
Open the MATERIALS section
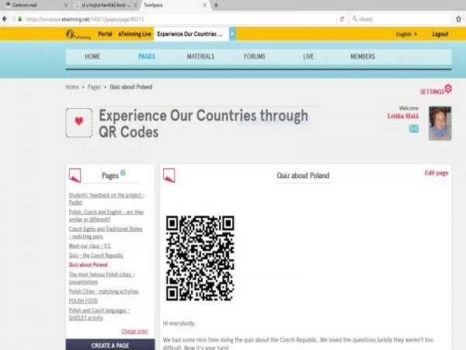(x=200, y=57)
